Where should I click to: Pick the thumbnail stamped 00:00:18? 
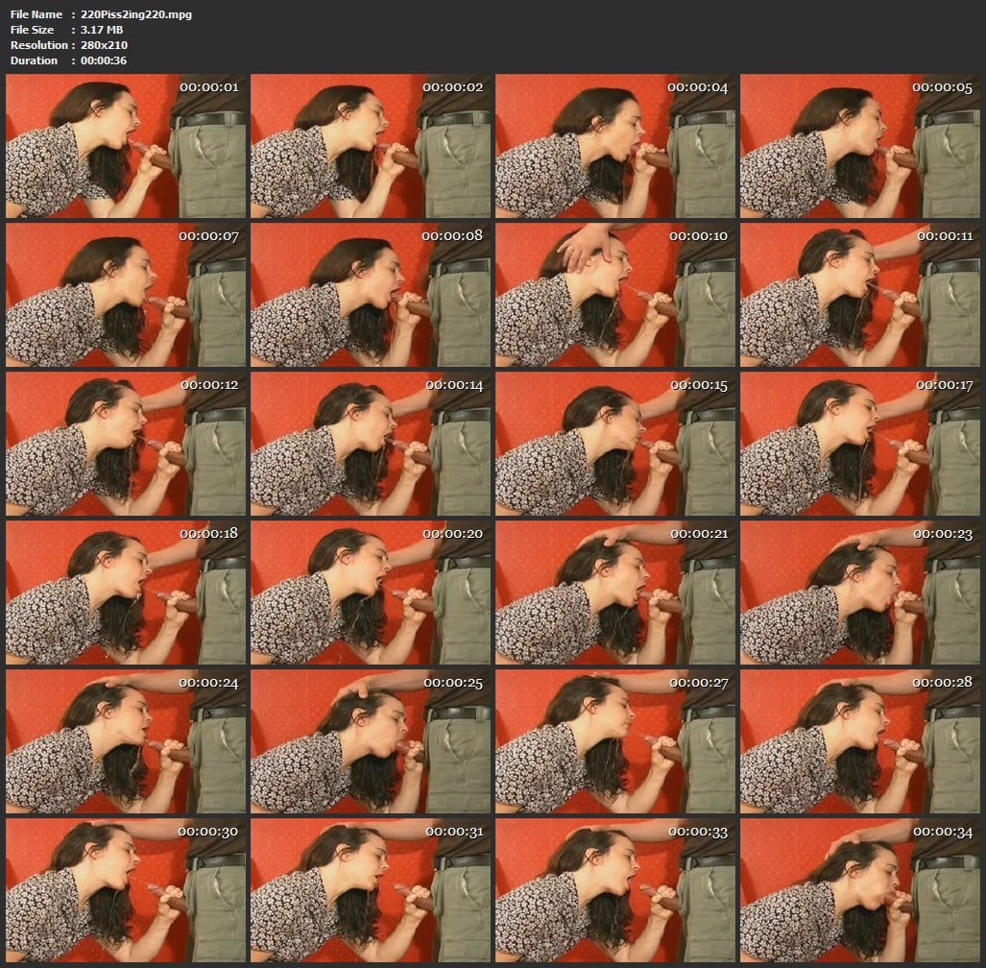(x=126, y=593)
